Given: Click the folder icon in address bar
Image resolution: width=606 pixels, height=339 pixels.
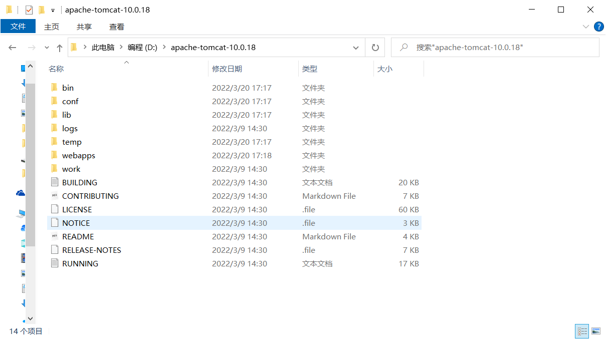Looking at the screenshot, I should (74, 47).
